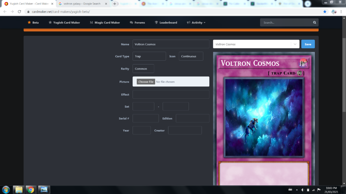Click Choose File for the picture
Viewport: 346px width, 194px height.
[146, 82]
